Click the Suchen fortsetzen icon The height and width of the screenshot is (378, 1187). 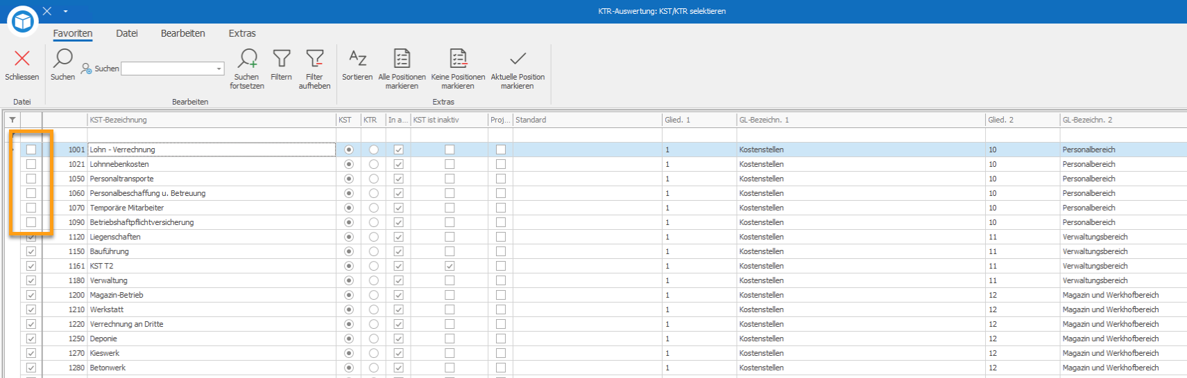point(247,60)
